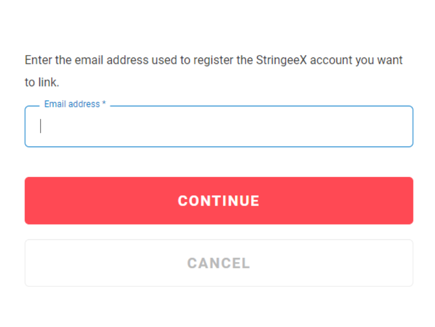
Task: Tap CONTINUE to link the StringeeX account
Action: (x=219, y=200)
